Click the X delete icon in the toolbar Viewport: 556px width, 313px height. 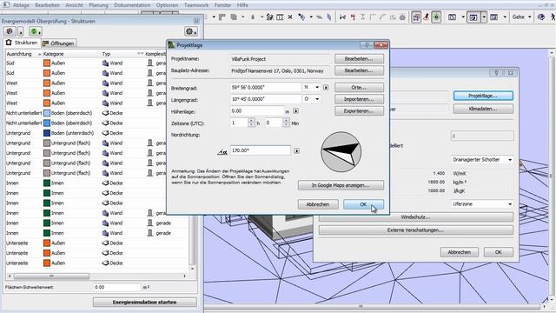coord(290,17)
